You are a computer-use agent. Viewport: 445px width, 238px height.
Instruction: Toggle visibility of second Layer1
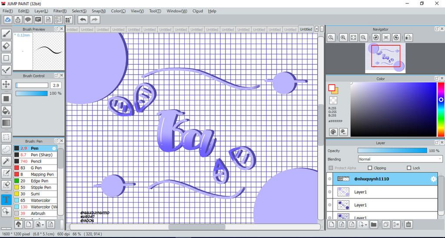pyautogui.click(x=329, y=205)
